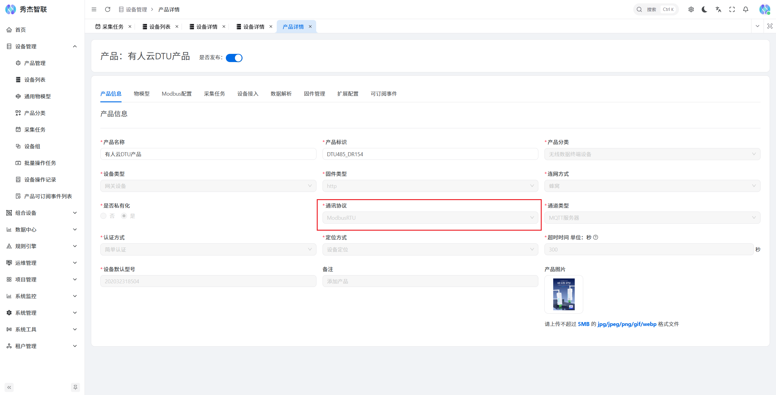Viewport: 776px width, 395px height.
Task: Click the 设备管理 breadcrumb link
Action: pyautogui.click(x=136, y=10)
